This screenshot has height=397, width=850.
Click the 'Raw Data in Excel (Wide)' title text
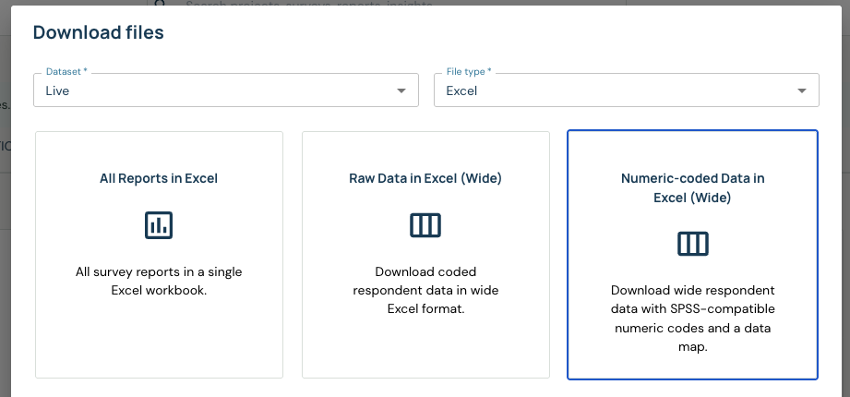(425, 178)
